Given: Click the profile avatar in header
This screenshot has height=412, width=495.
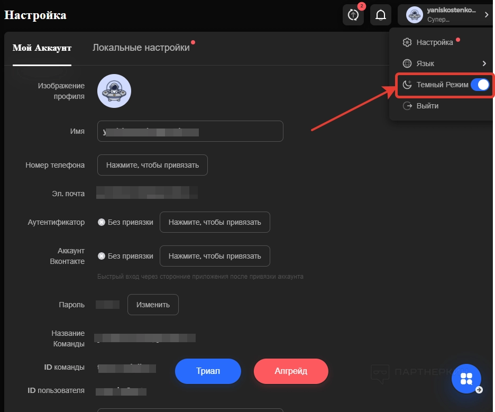Looking at the screenshot, I should point(414,15).
